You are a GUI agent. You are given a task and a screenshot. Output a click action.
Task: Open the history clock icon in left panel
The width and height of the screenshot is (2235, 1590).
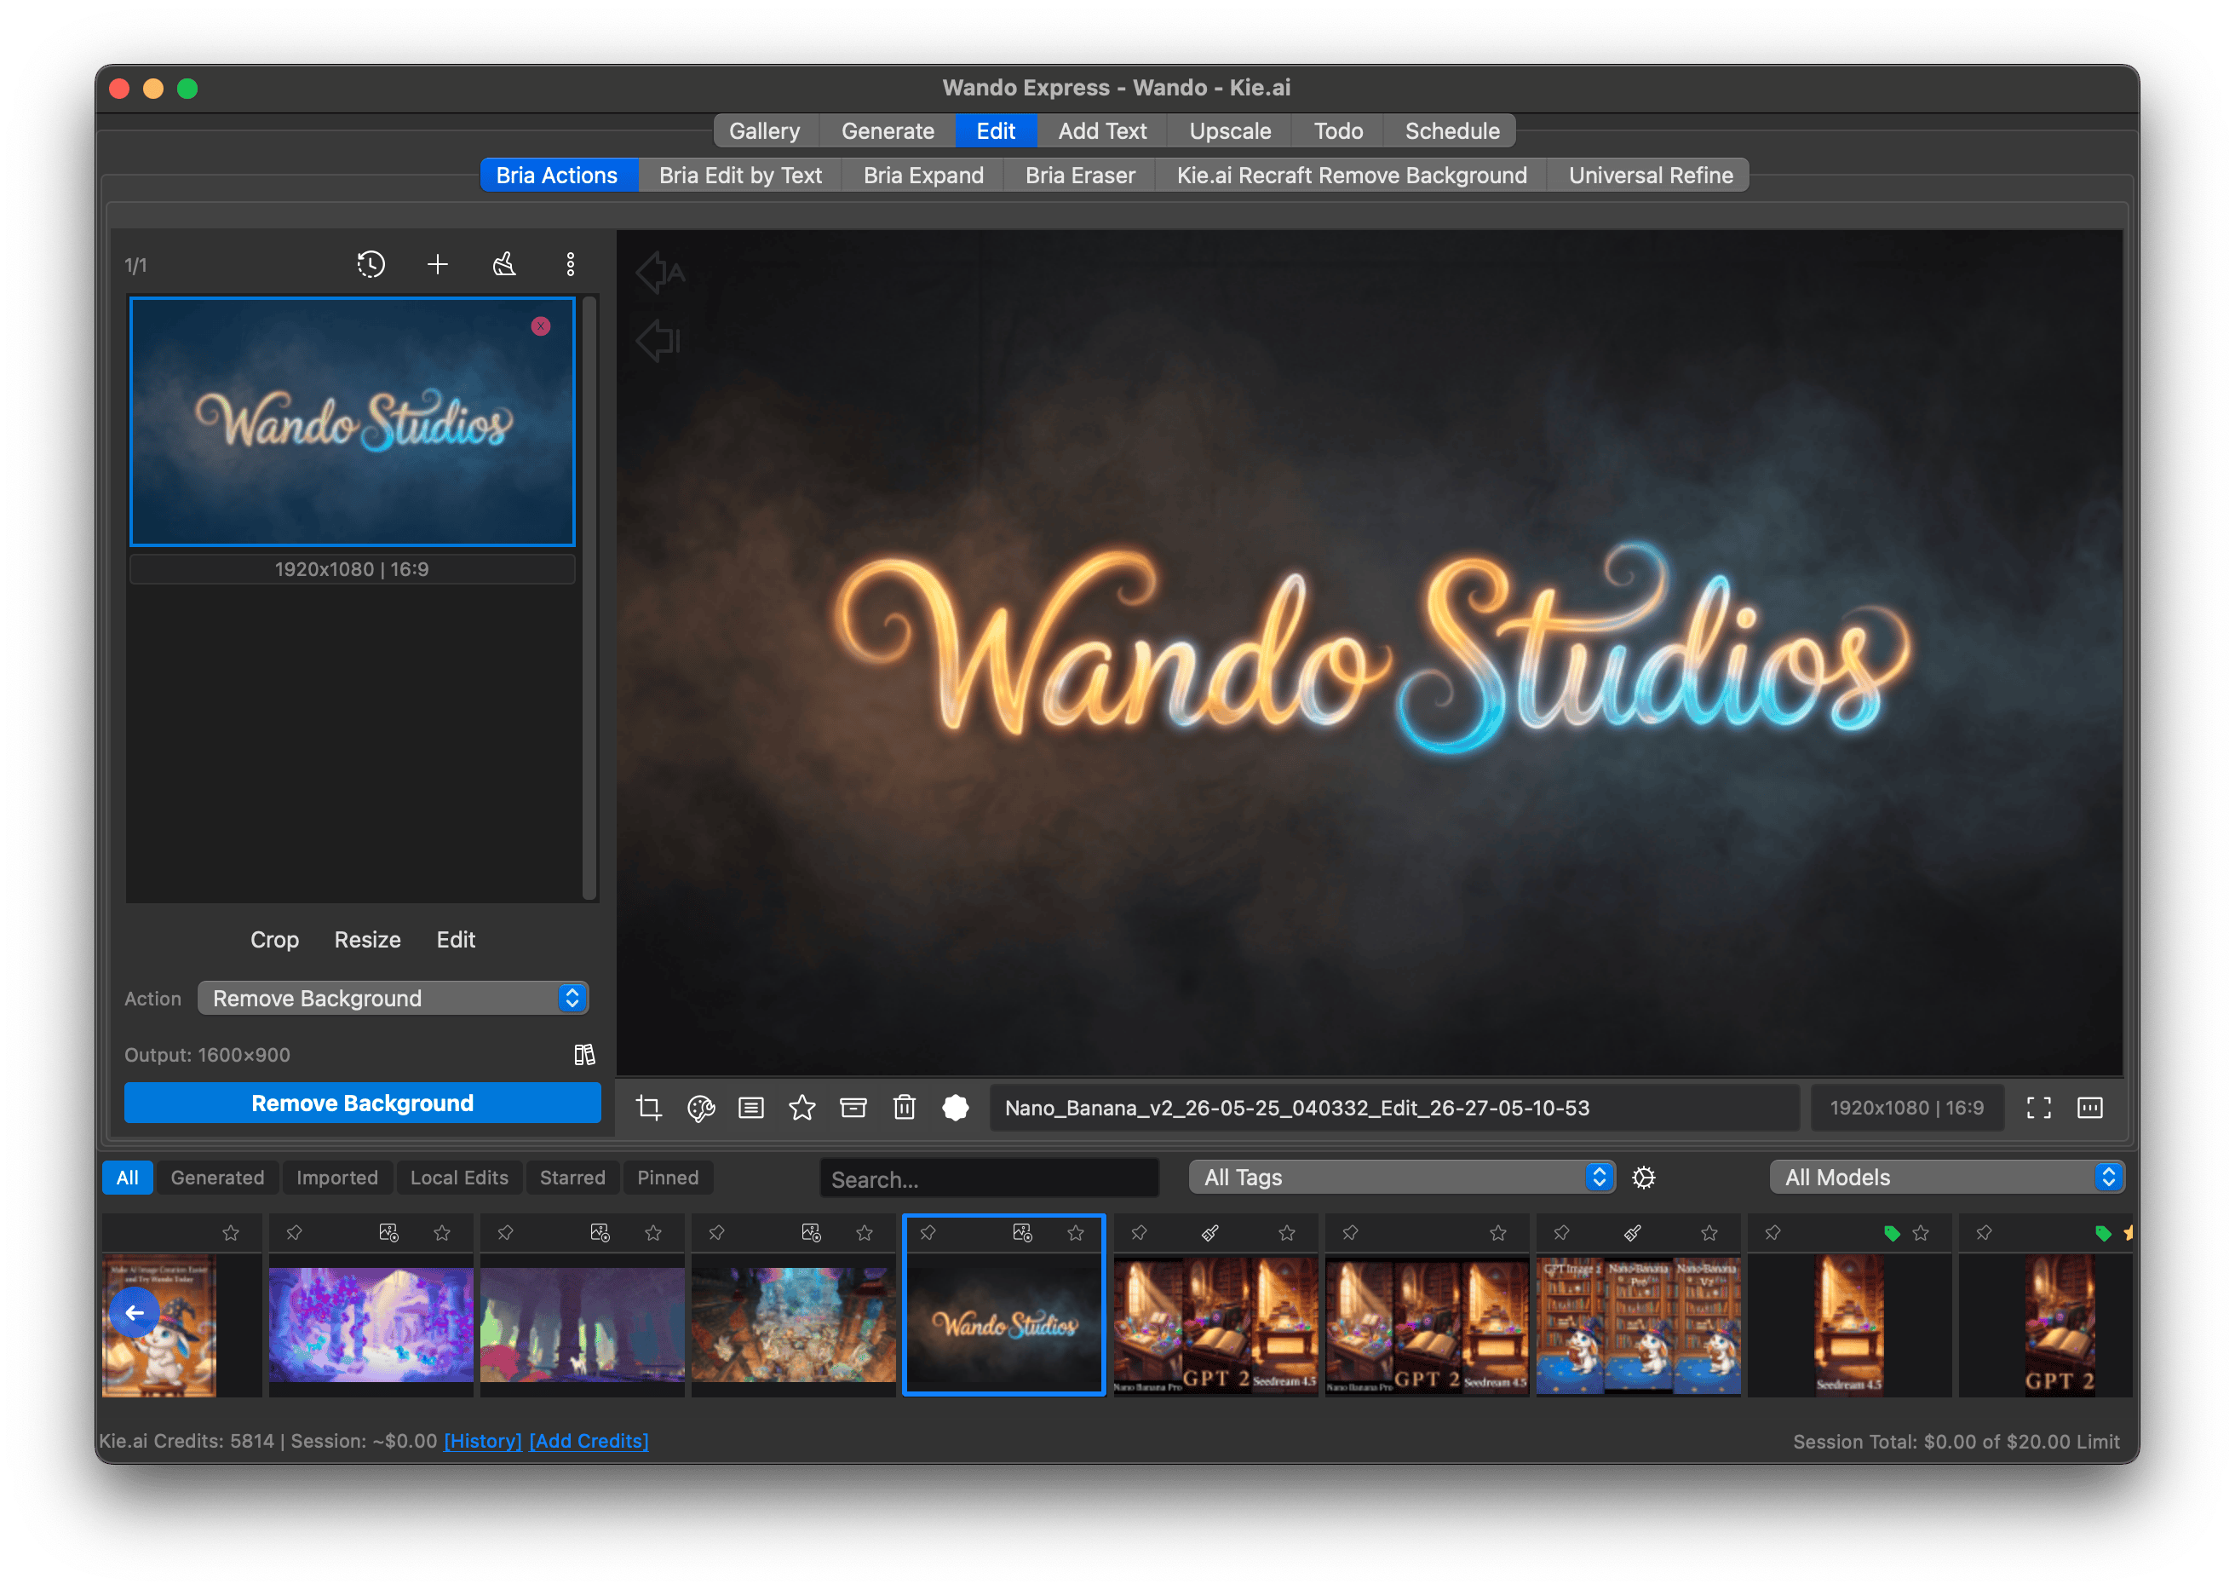tap(371, 264)
